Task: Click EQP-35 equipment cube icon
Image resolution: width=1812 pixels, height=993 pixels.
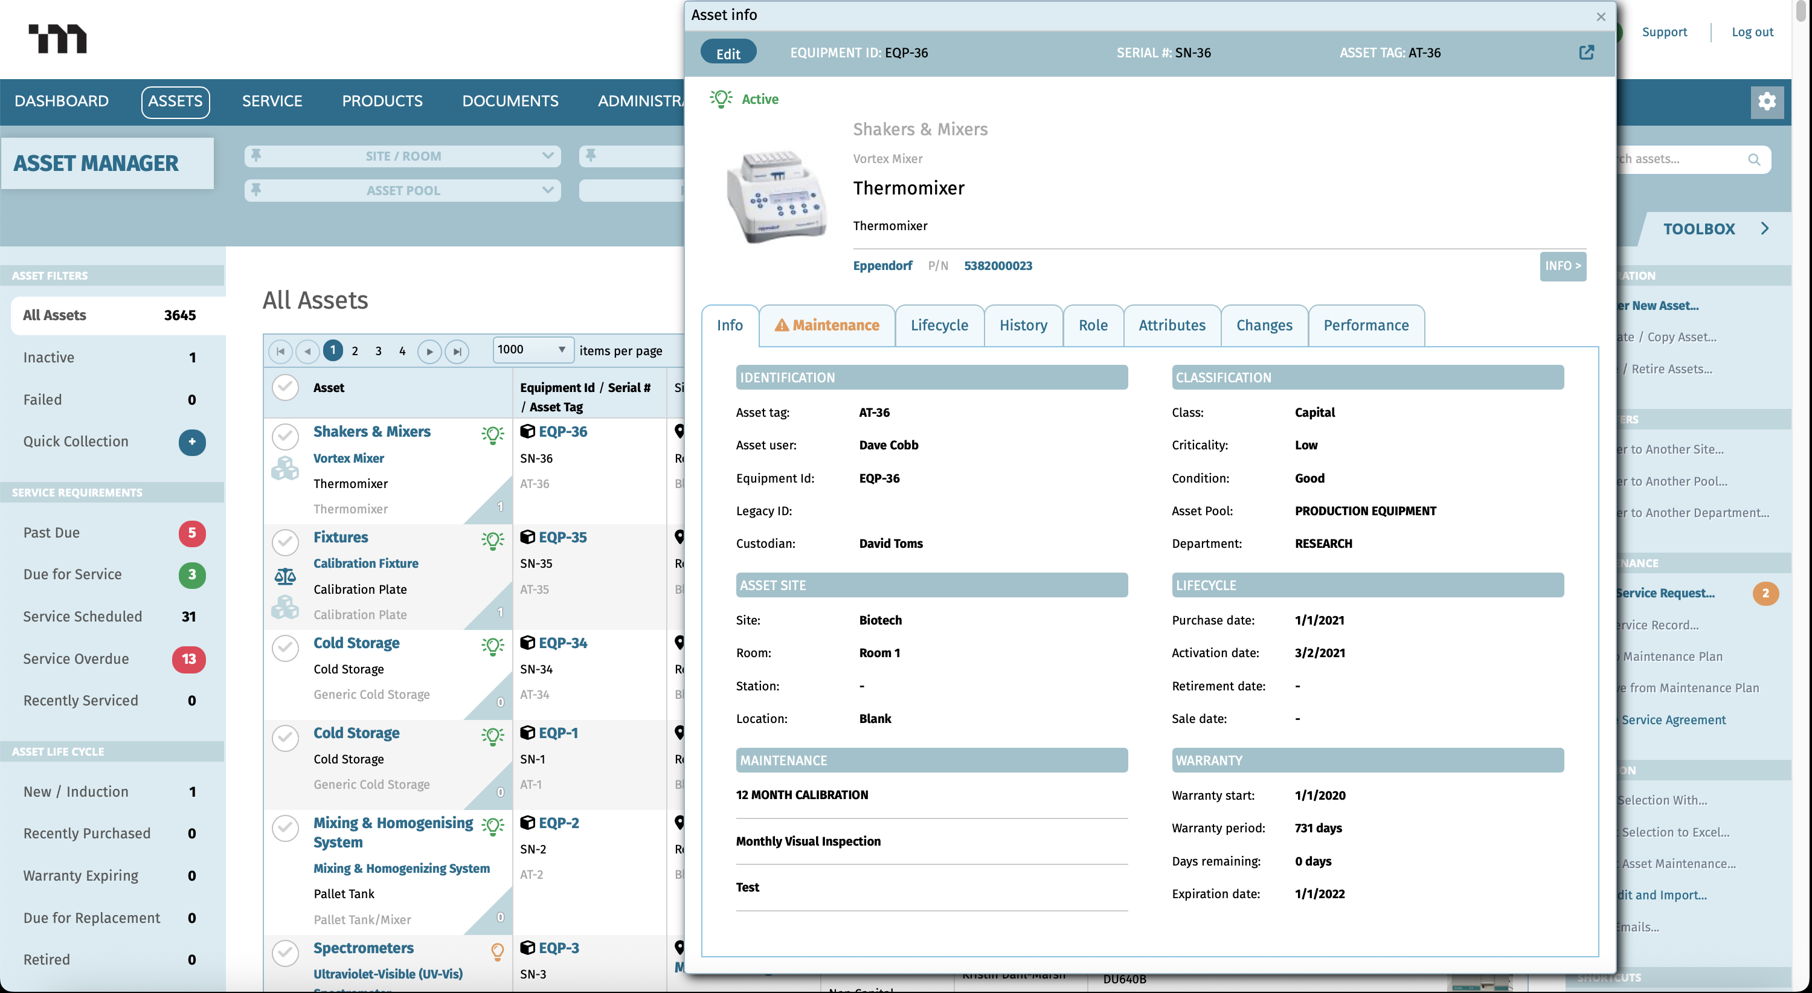Action: 527,538
